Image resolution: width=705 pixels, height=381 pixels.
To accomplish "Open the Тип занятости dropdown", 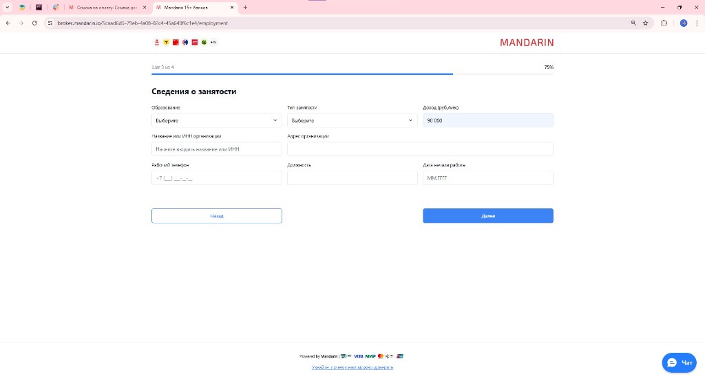I will tap(352, 120).
